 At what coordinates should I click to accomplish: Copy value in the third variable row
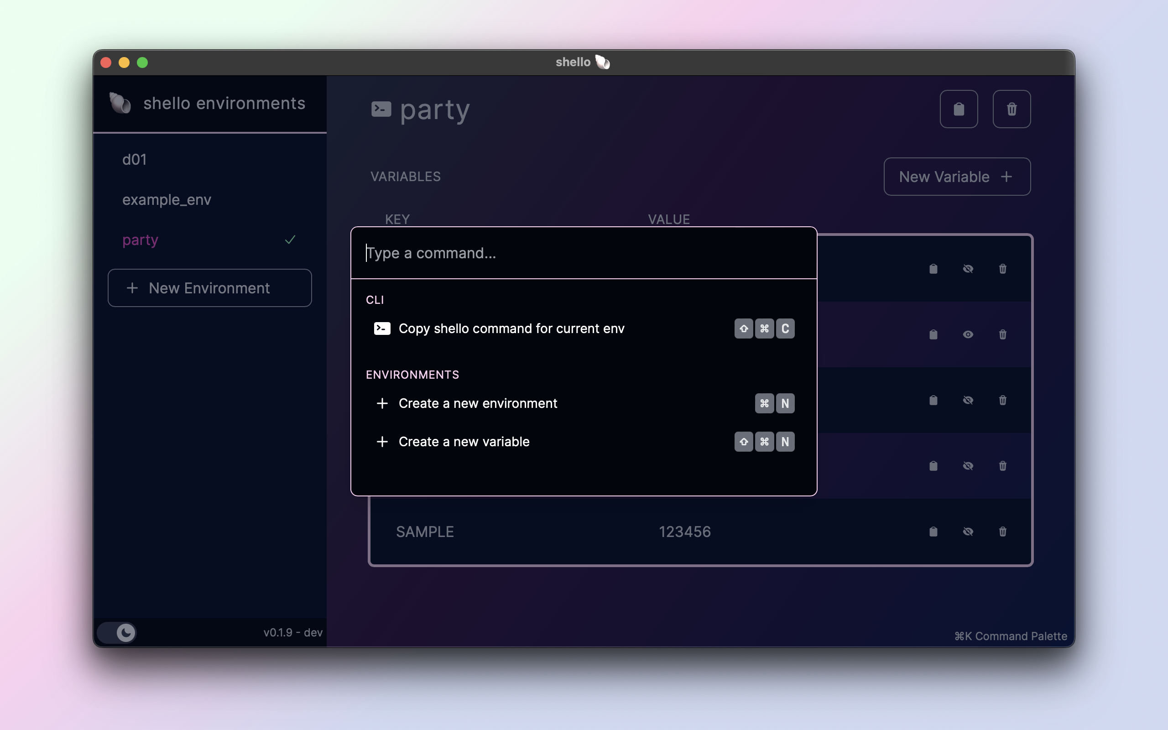tap(933, 400)
